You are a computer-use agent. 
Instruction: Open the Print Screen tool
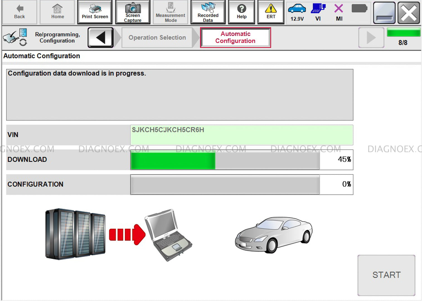95,12
